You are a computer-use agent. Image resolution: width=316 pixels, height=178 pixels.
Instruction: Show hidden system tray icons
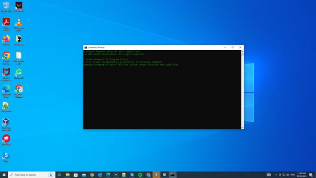pyautogui.click(x=276, y=175)
